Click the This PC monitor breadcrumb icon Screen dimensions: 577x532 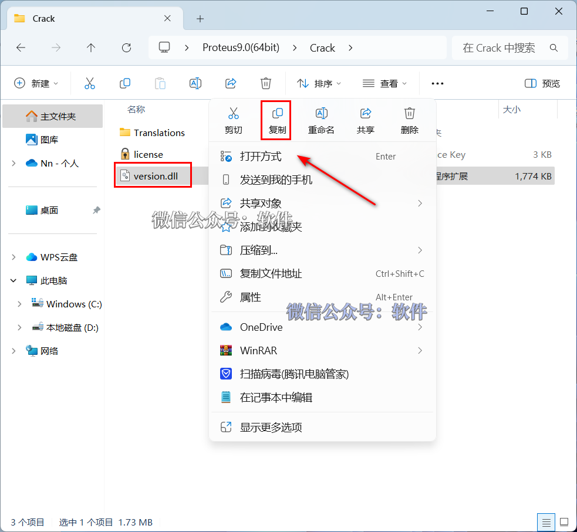[x=164, y=48]
